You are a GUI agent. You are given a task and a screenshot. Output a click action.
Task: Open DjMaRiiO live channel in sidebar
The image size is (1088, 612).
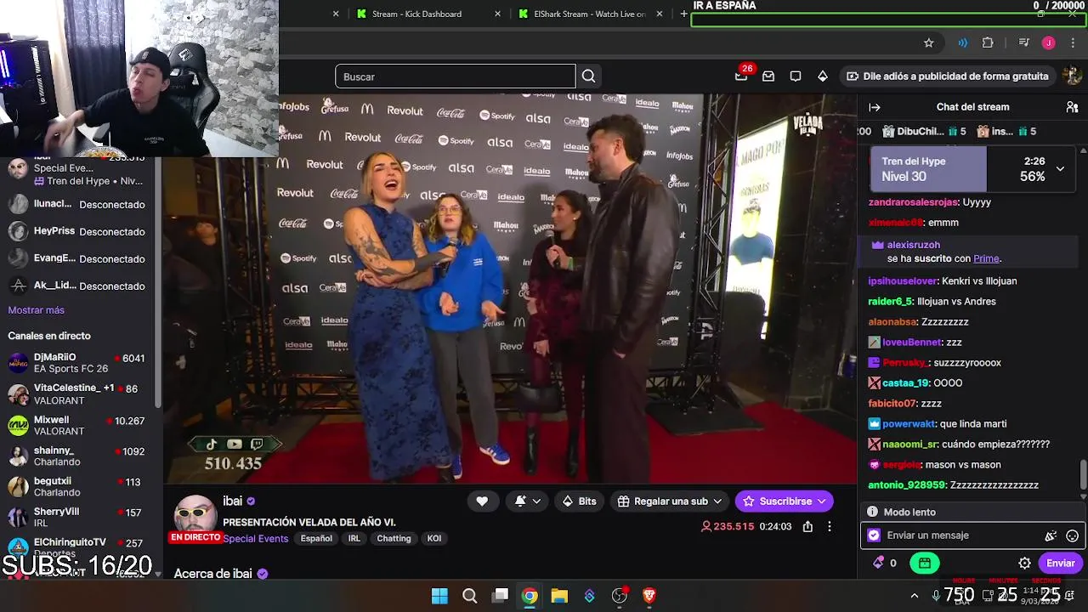(77, 364)
